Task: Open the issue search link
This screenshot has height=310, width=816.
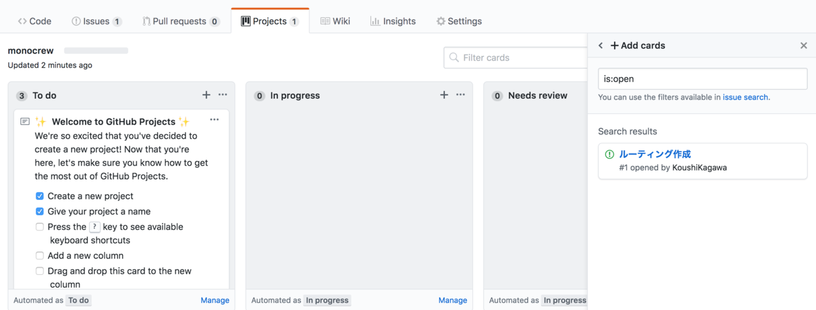Action: click(x=745, y=97)
